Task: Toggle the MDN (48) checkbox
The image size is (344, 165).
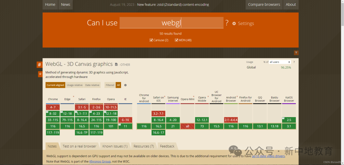Action: pyautogui.click(x=176, y=40)
